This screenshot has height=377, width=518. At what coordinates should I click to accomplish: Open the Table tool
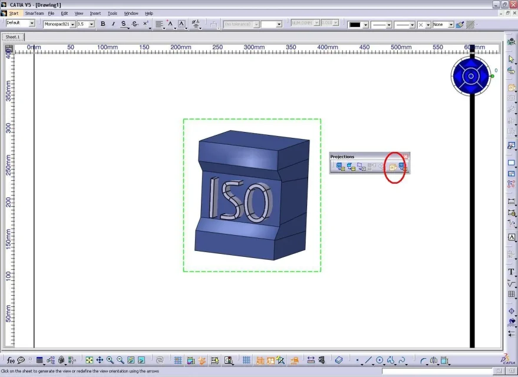click(511, 294)
